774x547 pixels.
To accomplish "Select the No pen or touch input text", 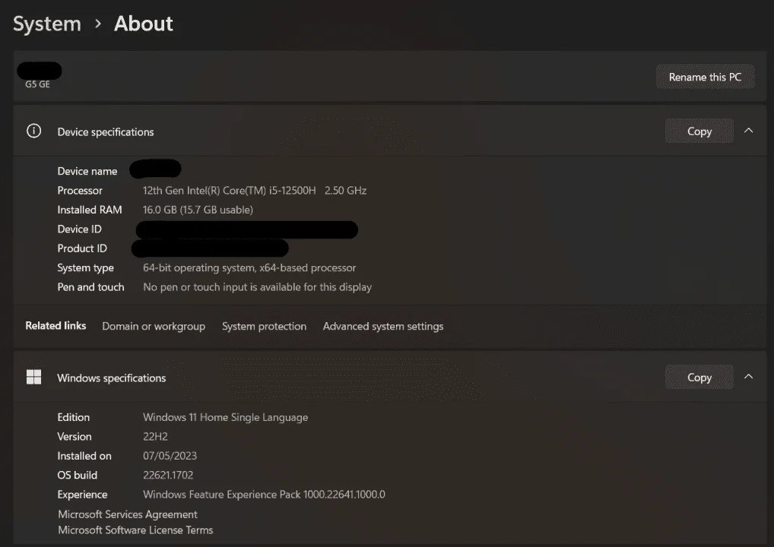I will [x=257, y=287].
